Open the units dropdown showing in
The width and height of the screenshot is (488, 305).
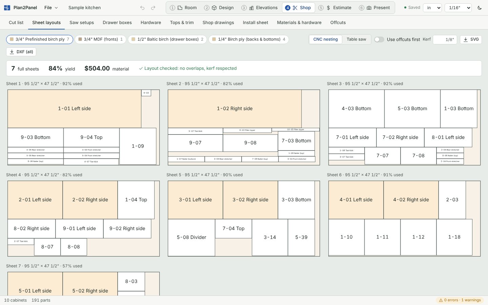pos(432,8)
